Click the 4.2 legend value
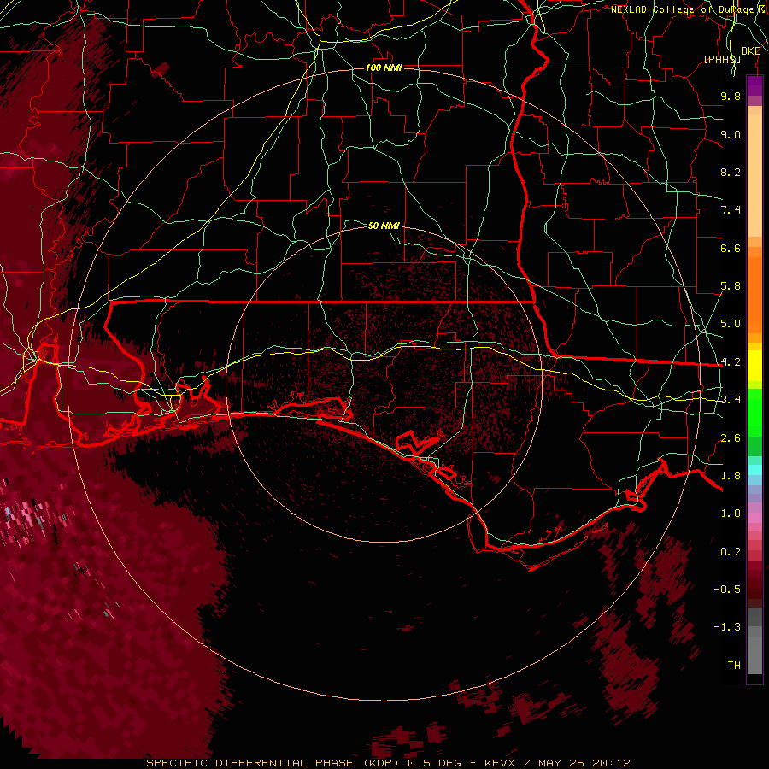The width and height of the screenshot is (769, 769). [x=731, y=362]
